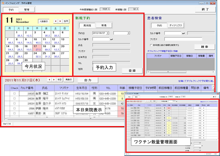Click the right arrow of the search results scrollbar
This screenshot has height=156, width=220.
pos(213,72)
